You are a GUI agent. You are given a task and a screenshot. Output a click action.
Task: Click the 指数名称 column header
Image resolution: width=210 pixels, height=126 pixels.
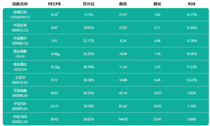pyautogui.click(x=20, y=4)
